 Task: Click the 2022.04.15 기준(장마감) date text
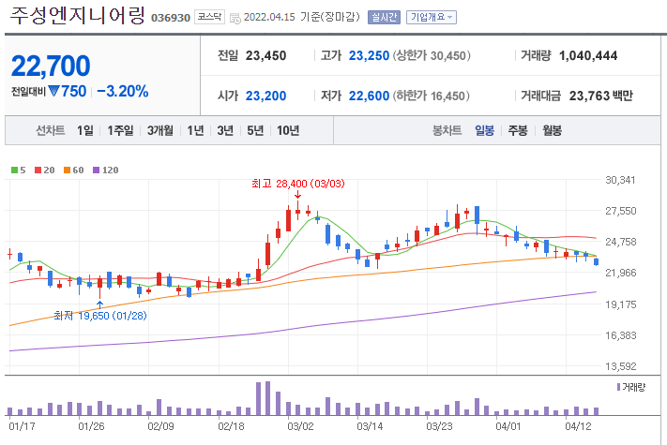coord(301,17)
